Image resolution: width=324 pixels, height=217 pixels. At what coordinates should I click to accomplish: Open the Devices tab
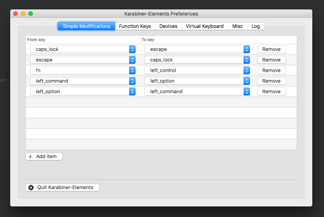point(168,26)
